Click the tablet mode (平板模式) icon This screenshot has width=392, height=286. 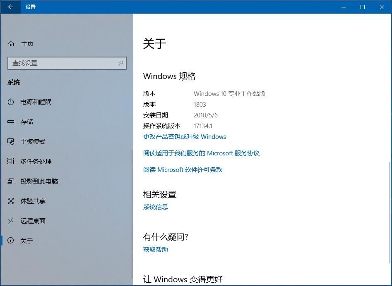pos(11,142)
